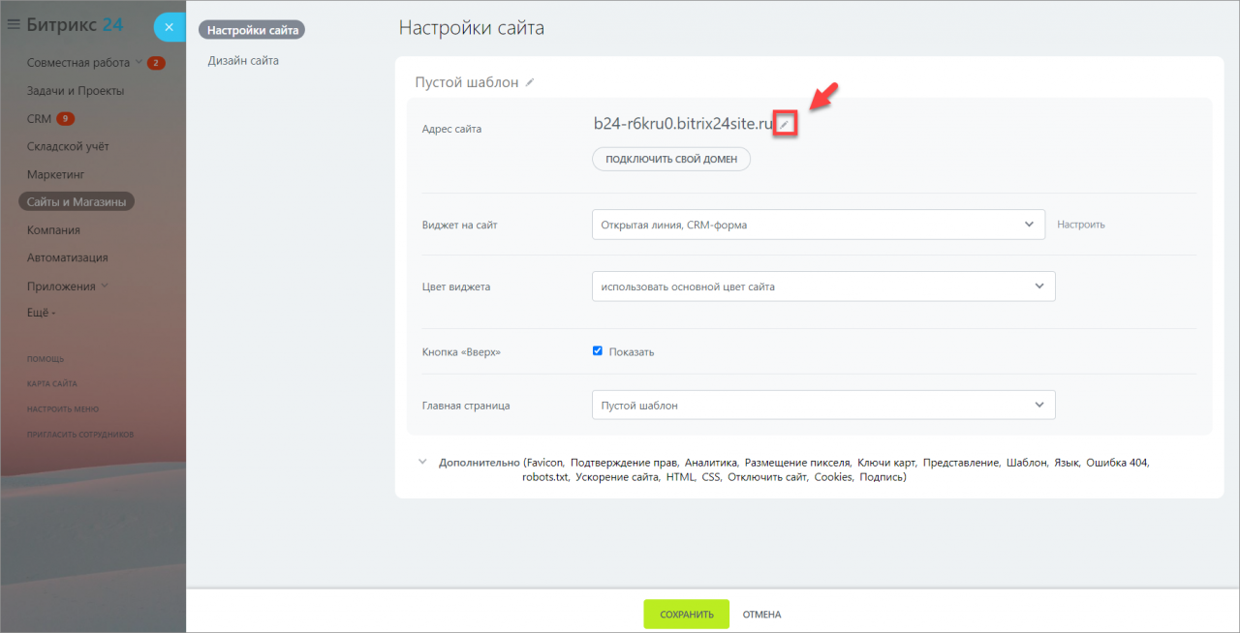Open the Главная страница dropdown

coord(823,405)
